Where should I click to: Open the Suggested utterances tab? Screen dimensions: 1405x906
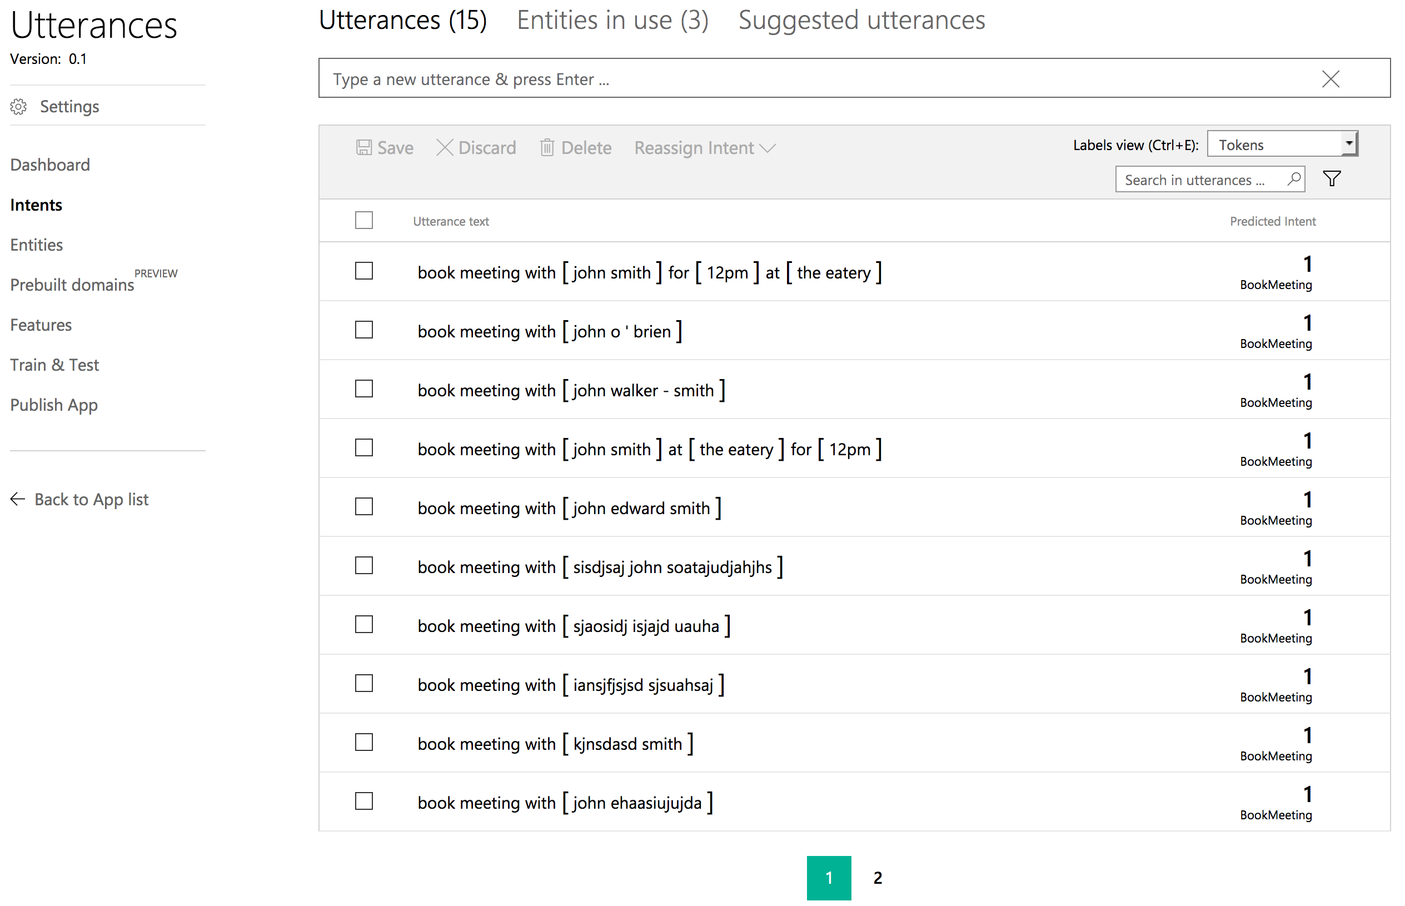click(862, 19)
